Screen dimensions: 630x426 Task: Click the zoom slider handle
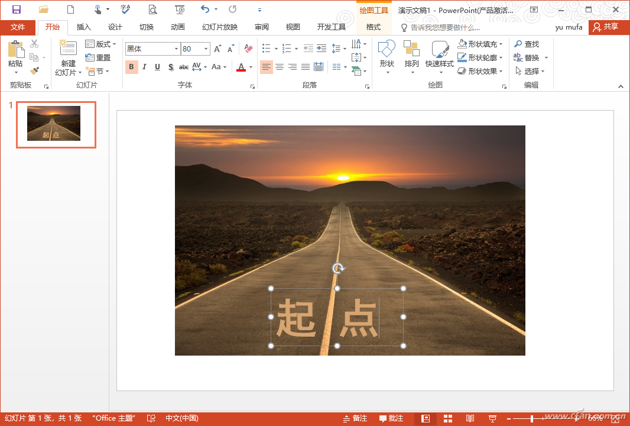pos(531,419)
